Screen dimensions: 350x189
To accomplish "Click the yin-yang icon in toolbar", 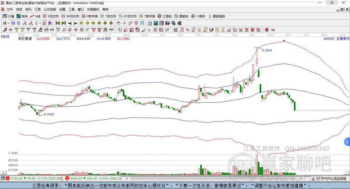I will pos(267,30).
